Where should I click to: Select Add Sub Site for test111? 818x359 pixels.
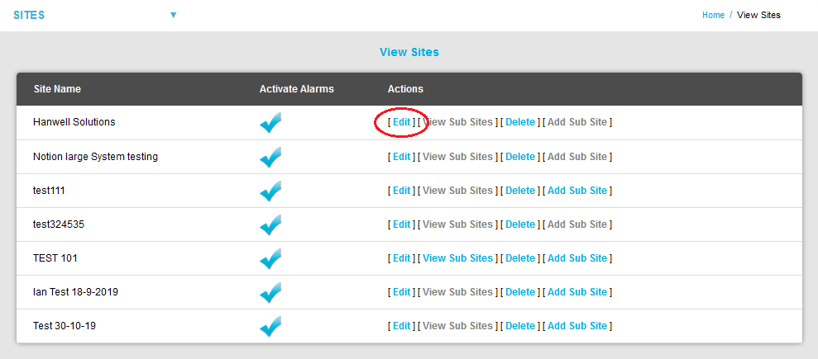(577, 191)
